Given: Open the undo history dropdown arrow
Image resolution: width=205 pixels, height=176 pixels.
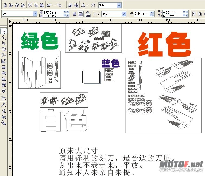Looking at the screenshot, I should [54, 5].
